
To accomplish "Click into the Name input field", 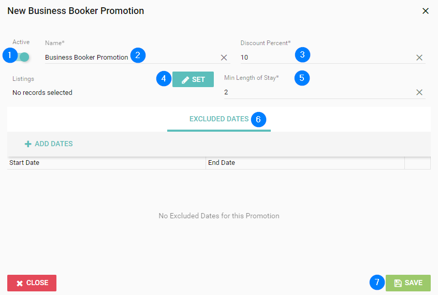I will [x=132, y=58].
